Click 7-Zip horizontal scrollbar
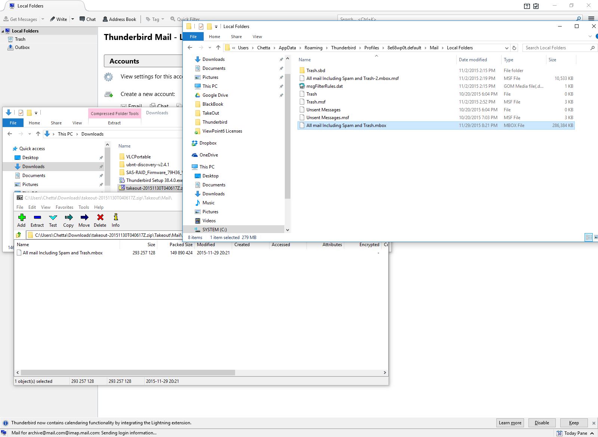 128,372
